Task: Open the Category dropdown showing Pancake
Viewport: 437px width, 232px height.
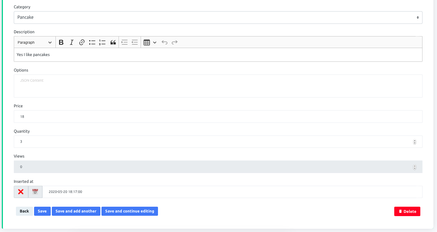Action: click(218, 17)
